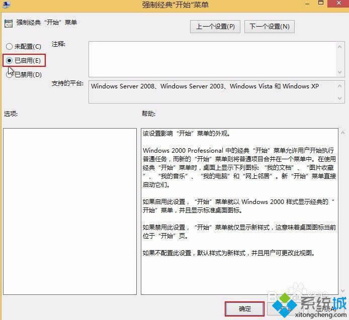
Task: Click the 下一个设置(N) button
Action: coord(270,27)
